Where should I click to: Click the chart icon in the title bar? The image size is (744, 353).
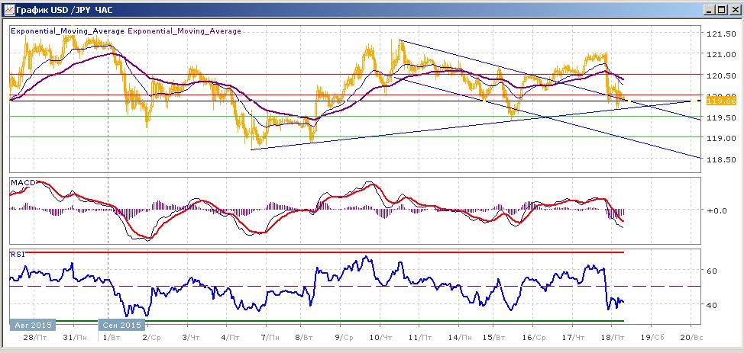tap(8, 8)
